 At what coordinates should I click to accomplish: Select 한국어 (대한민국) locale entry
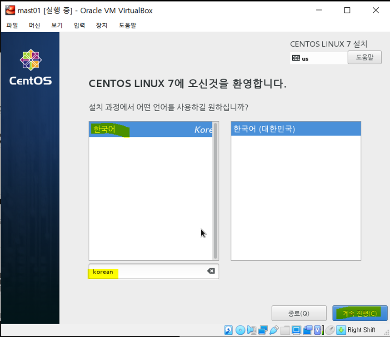coord(296,129)
